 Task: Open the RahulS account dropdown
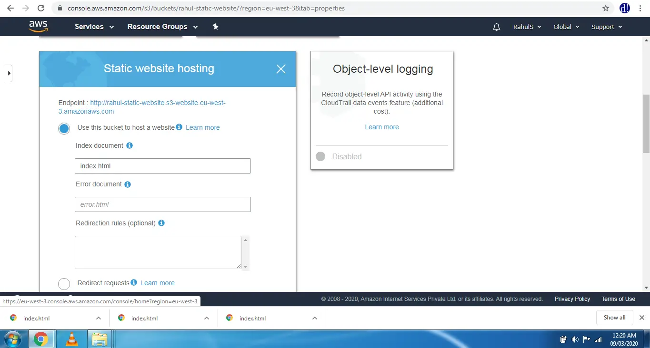527,27
